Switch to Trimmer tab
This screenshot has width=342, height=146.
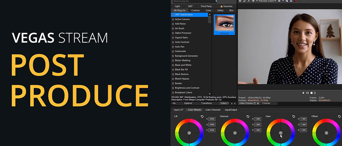[266, 103]
